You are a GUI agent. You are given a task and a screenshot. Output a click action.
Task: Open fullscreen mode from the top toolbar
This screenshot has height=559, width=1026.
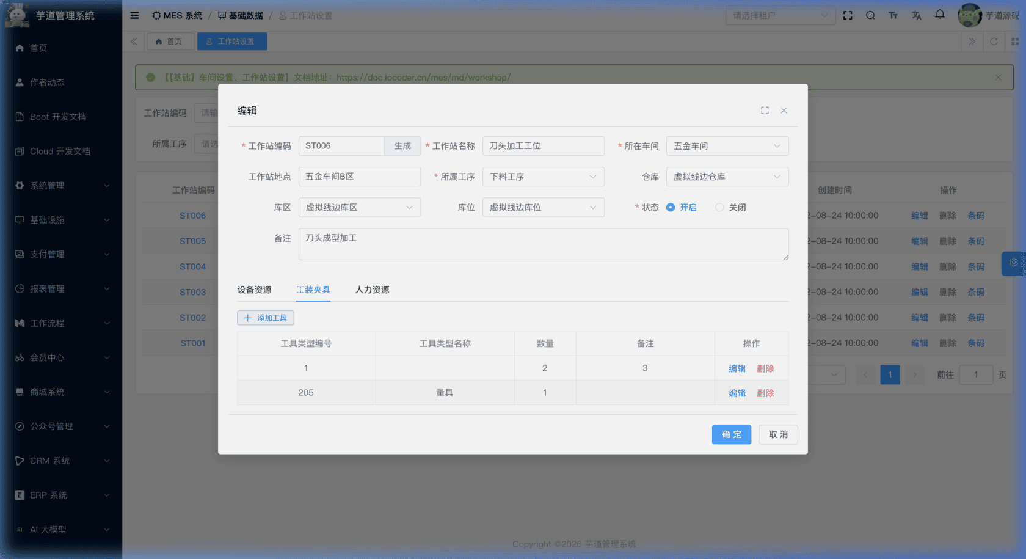[848, 15]
